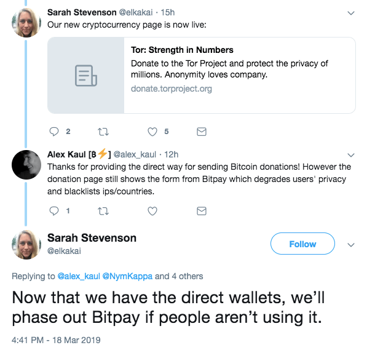The image size is (375, 345).
Task: Open more options chevron next to Follow
Action: (351, 244)
